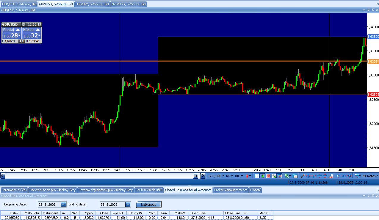Open the indicators lines dropdown icon
The width and height of the screenshot is (379, 220).
pyautogui.click(x=358, y=176)
